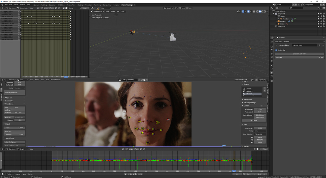Open the Reconstruction menu in clip editor
This screenshot has width=326, height=178.
tap(55, 80)
